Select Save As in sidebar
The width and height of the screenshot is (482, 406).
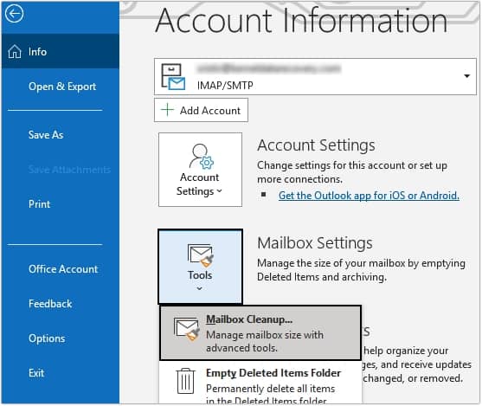(x=46, y=135)
